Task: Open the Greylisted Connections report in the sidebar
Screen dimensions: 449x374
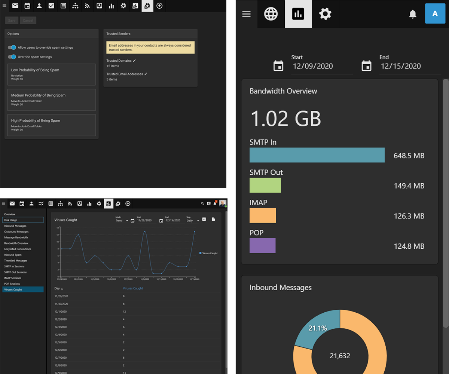Action: 18,249
